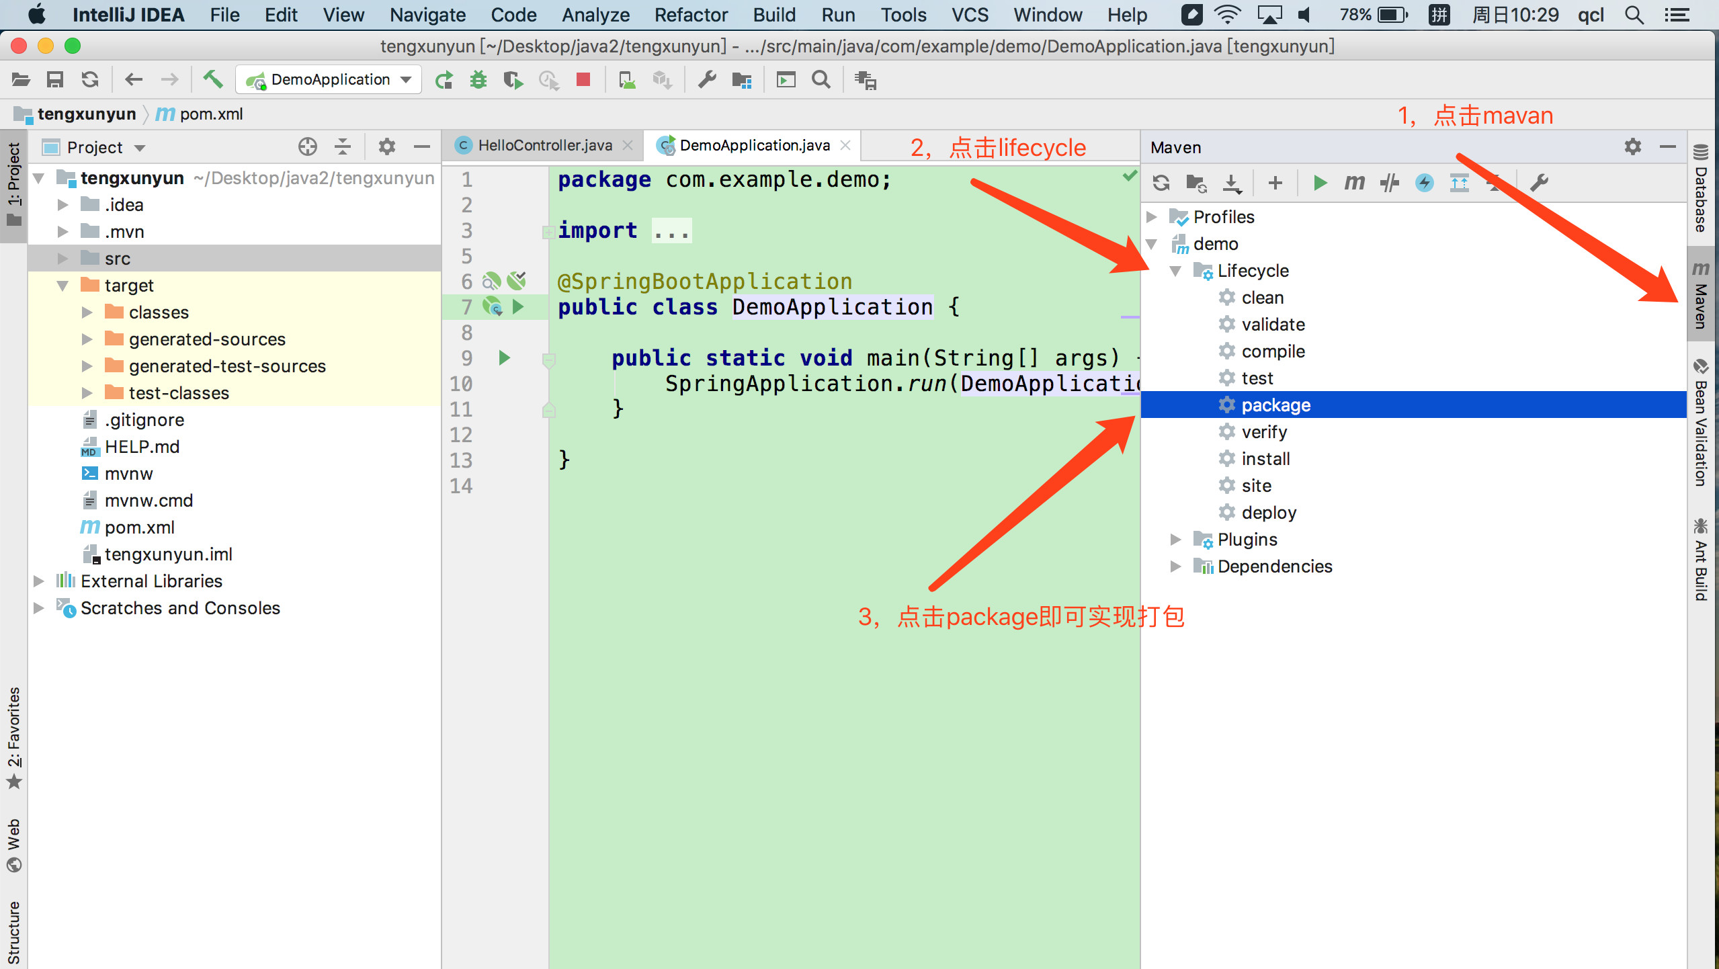
Task: Click pom.xml in the breadcrumb bar
Action: tap(211, 114)
